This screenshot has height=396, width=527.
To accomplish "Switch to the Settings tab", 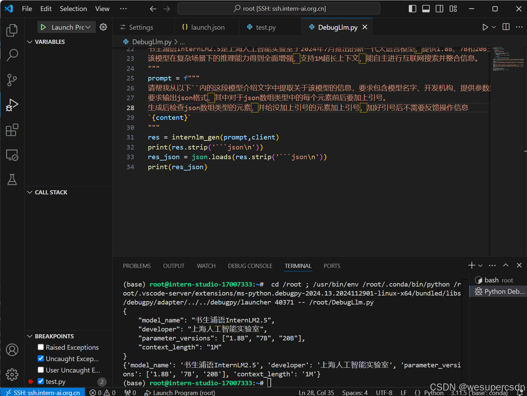I will pos(141,27).
